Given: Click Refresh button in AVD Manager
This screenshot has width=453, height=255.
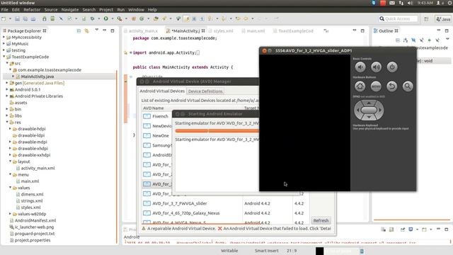Looking at the screenshot, I should (321, 220).
